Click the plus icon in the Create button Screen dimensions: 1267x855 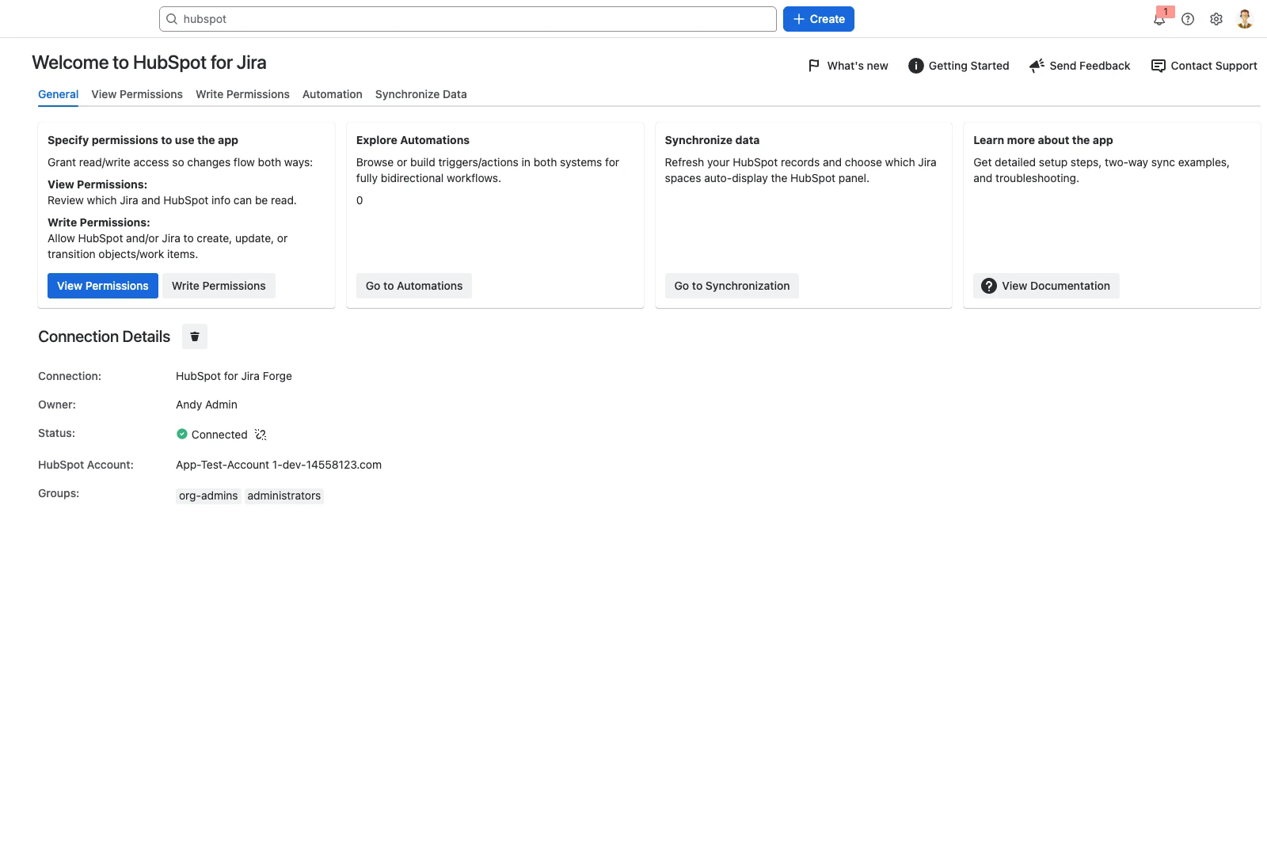click(x=799, y=19)
